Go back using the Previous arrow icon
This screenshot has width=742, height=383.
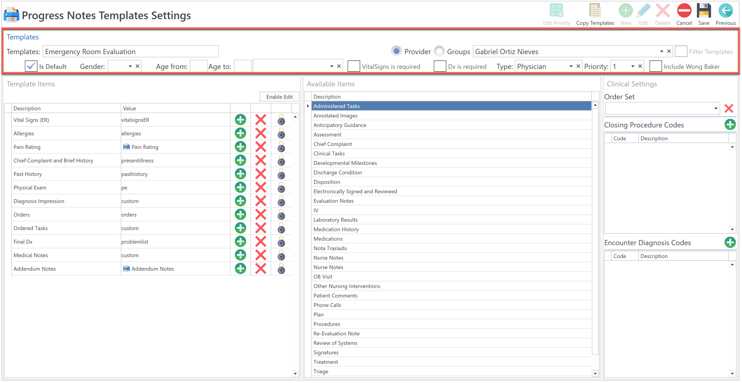(725, 11)
